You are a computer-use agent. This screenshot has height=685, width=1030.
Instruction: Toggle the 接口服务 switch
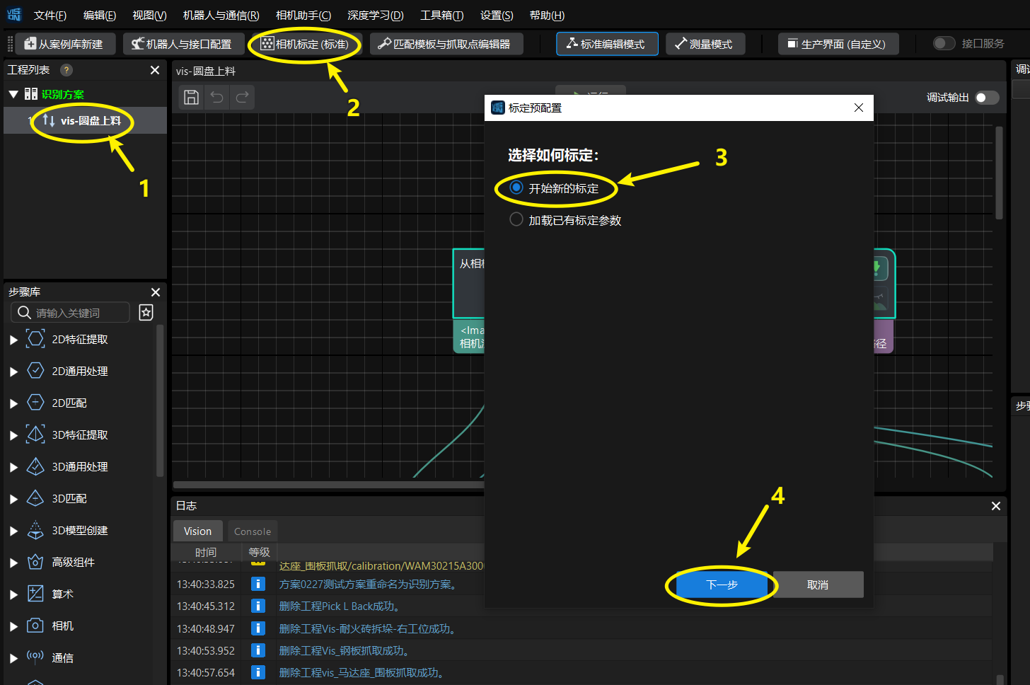944,44
